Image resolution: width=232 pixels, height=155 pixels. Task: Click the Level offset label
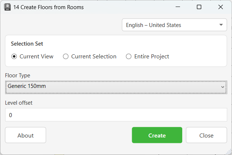[x=19, y=103]
